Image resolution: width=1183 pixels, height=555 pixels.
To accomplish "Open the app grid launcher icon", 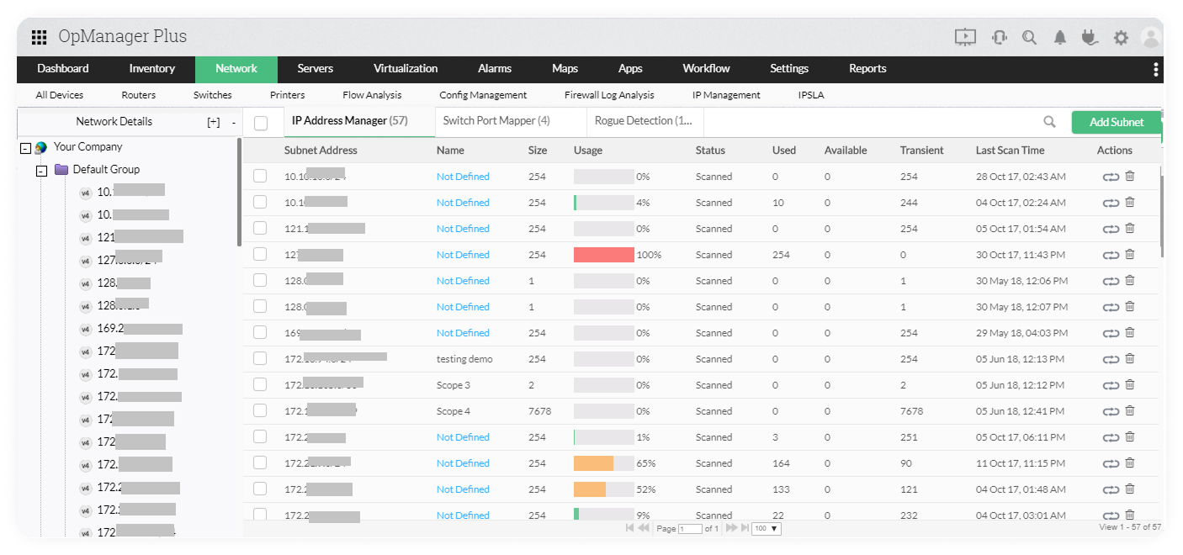I will [x=39, y=37].
